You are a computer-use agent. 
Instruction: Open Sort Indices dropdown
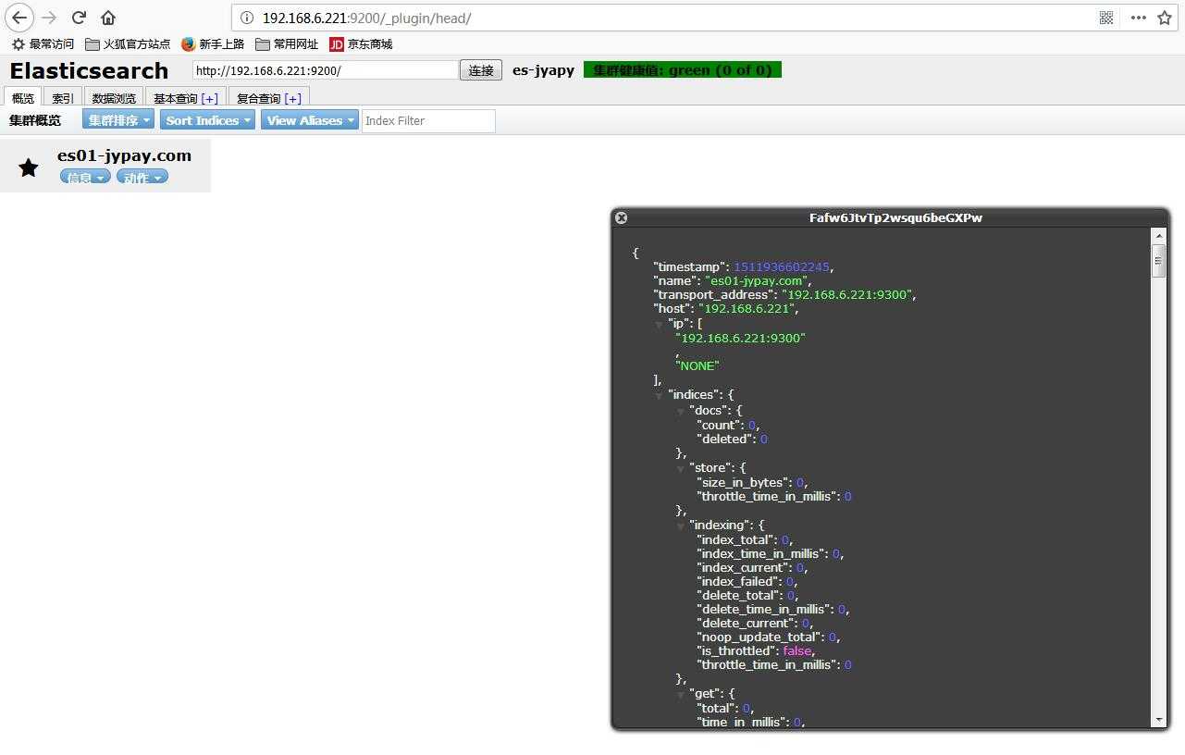[207, 120]
